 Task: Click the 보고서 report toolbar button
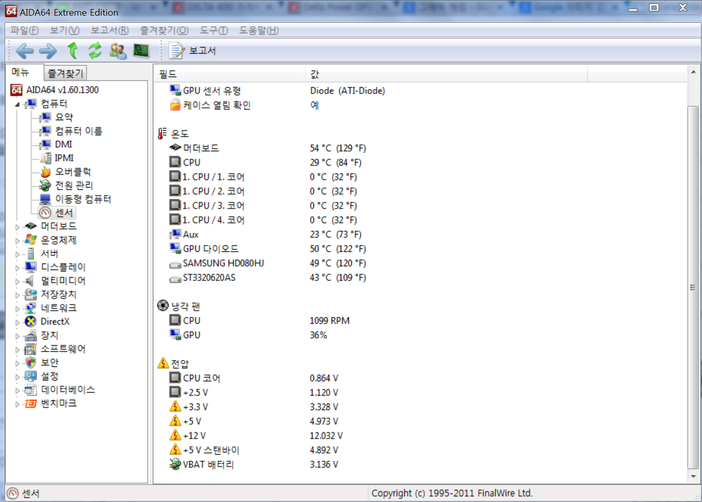(193, 50)
